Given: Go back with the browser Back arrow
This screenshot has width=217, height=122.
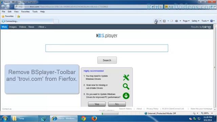Looking at the screenshot, I should click(x=3, y=6).
